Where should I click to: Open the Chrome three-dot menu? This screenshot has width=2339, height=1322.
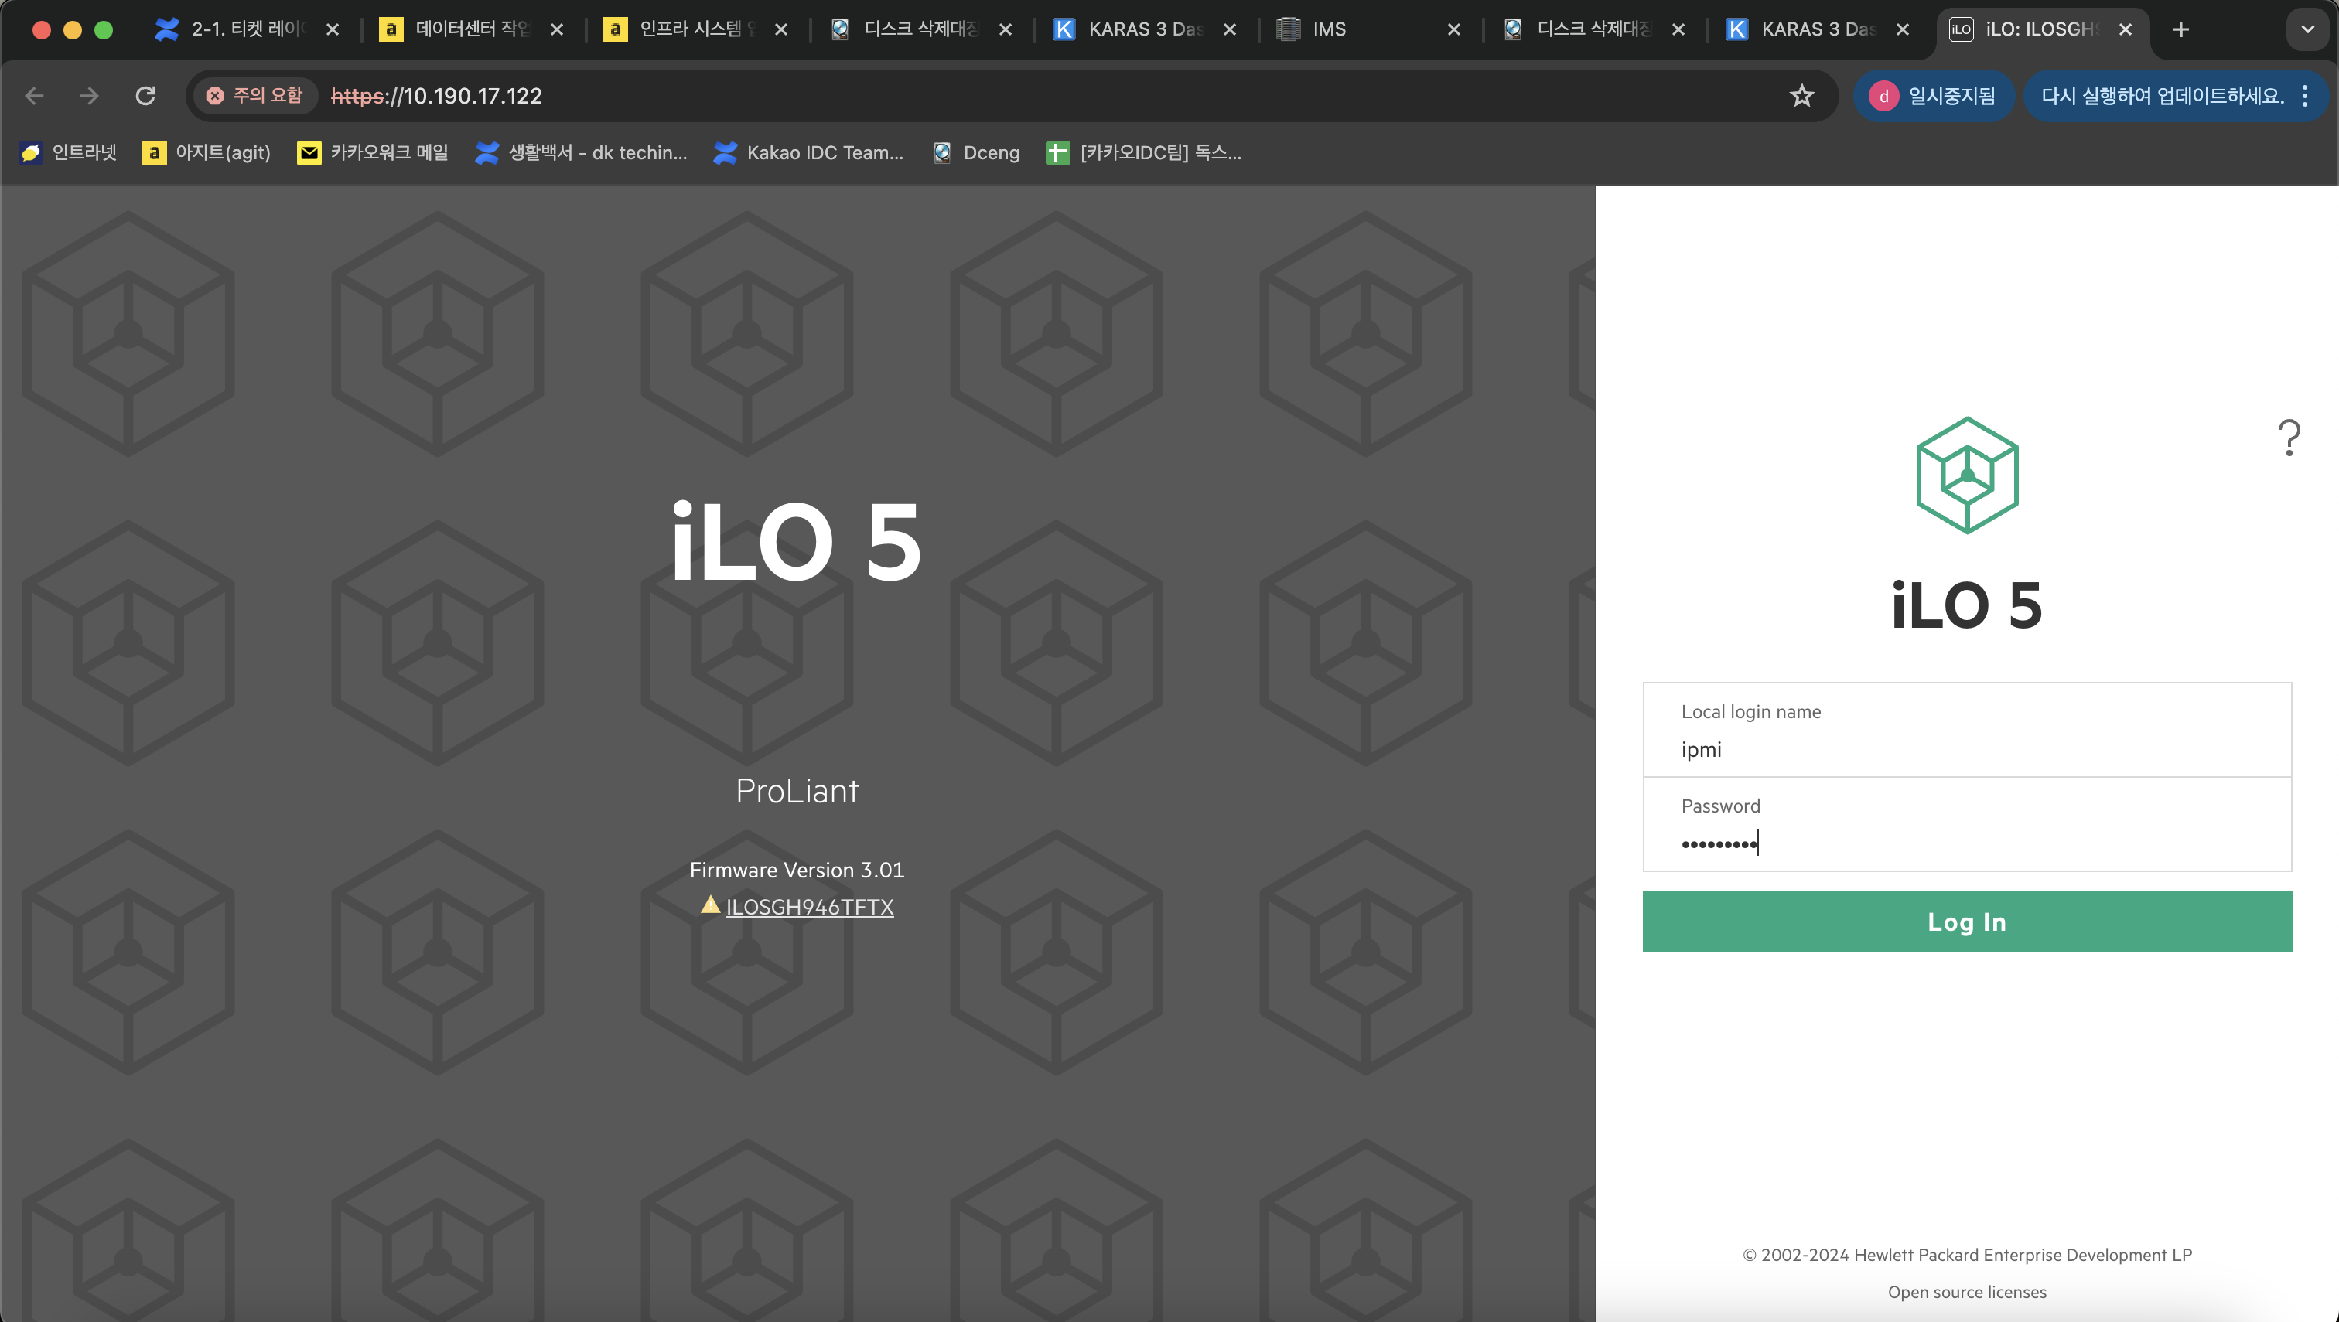click(x=2304, y=95)
